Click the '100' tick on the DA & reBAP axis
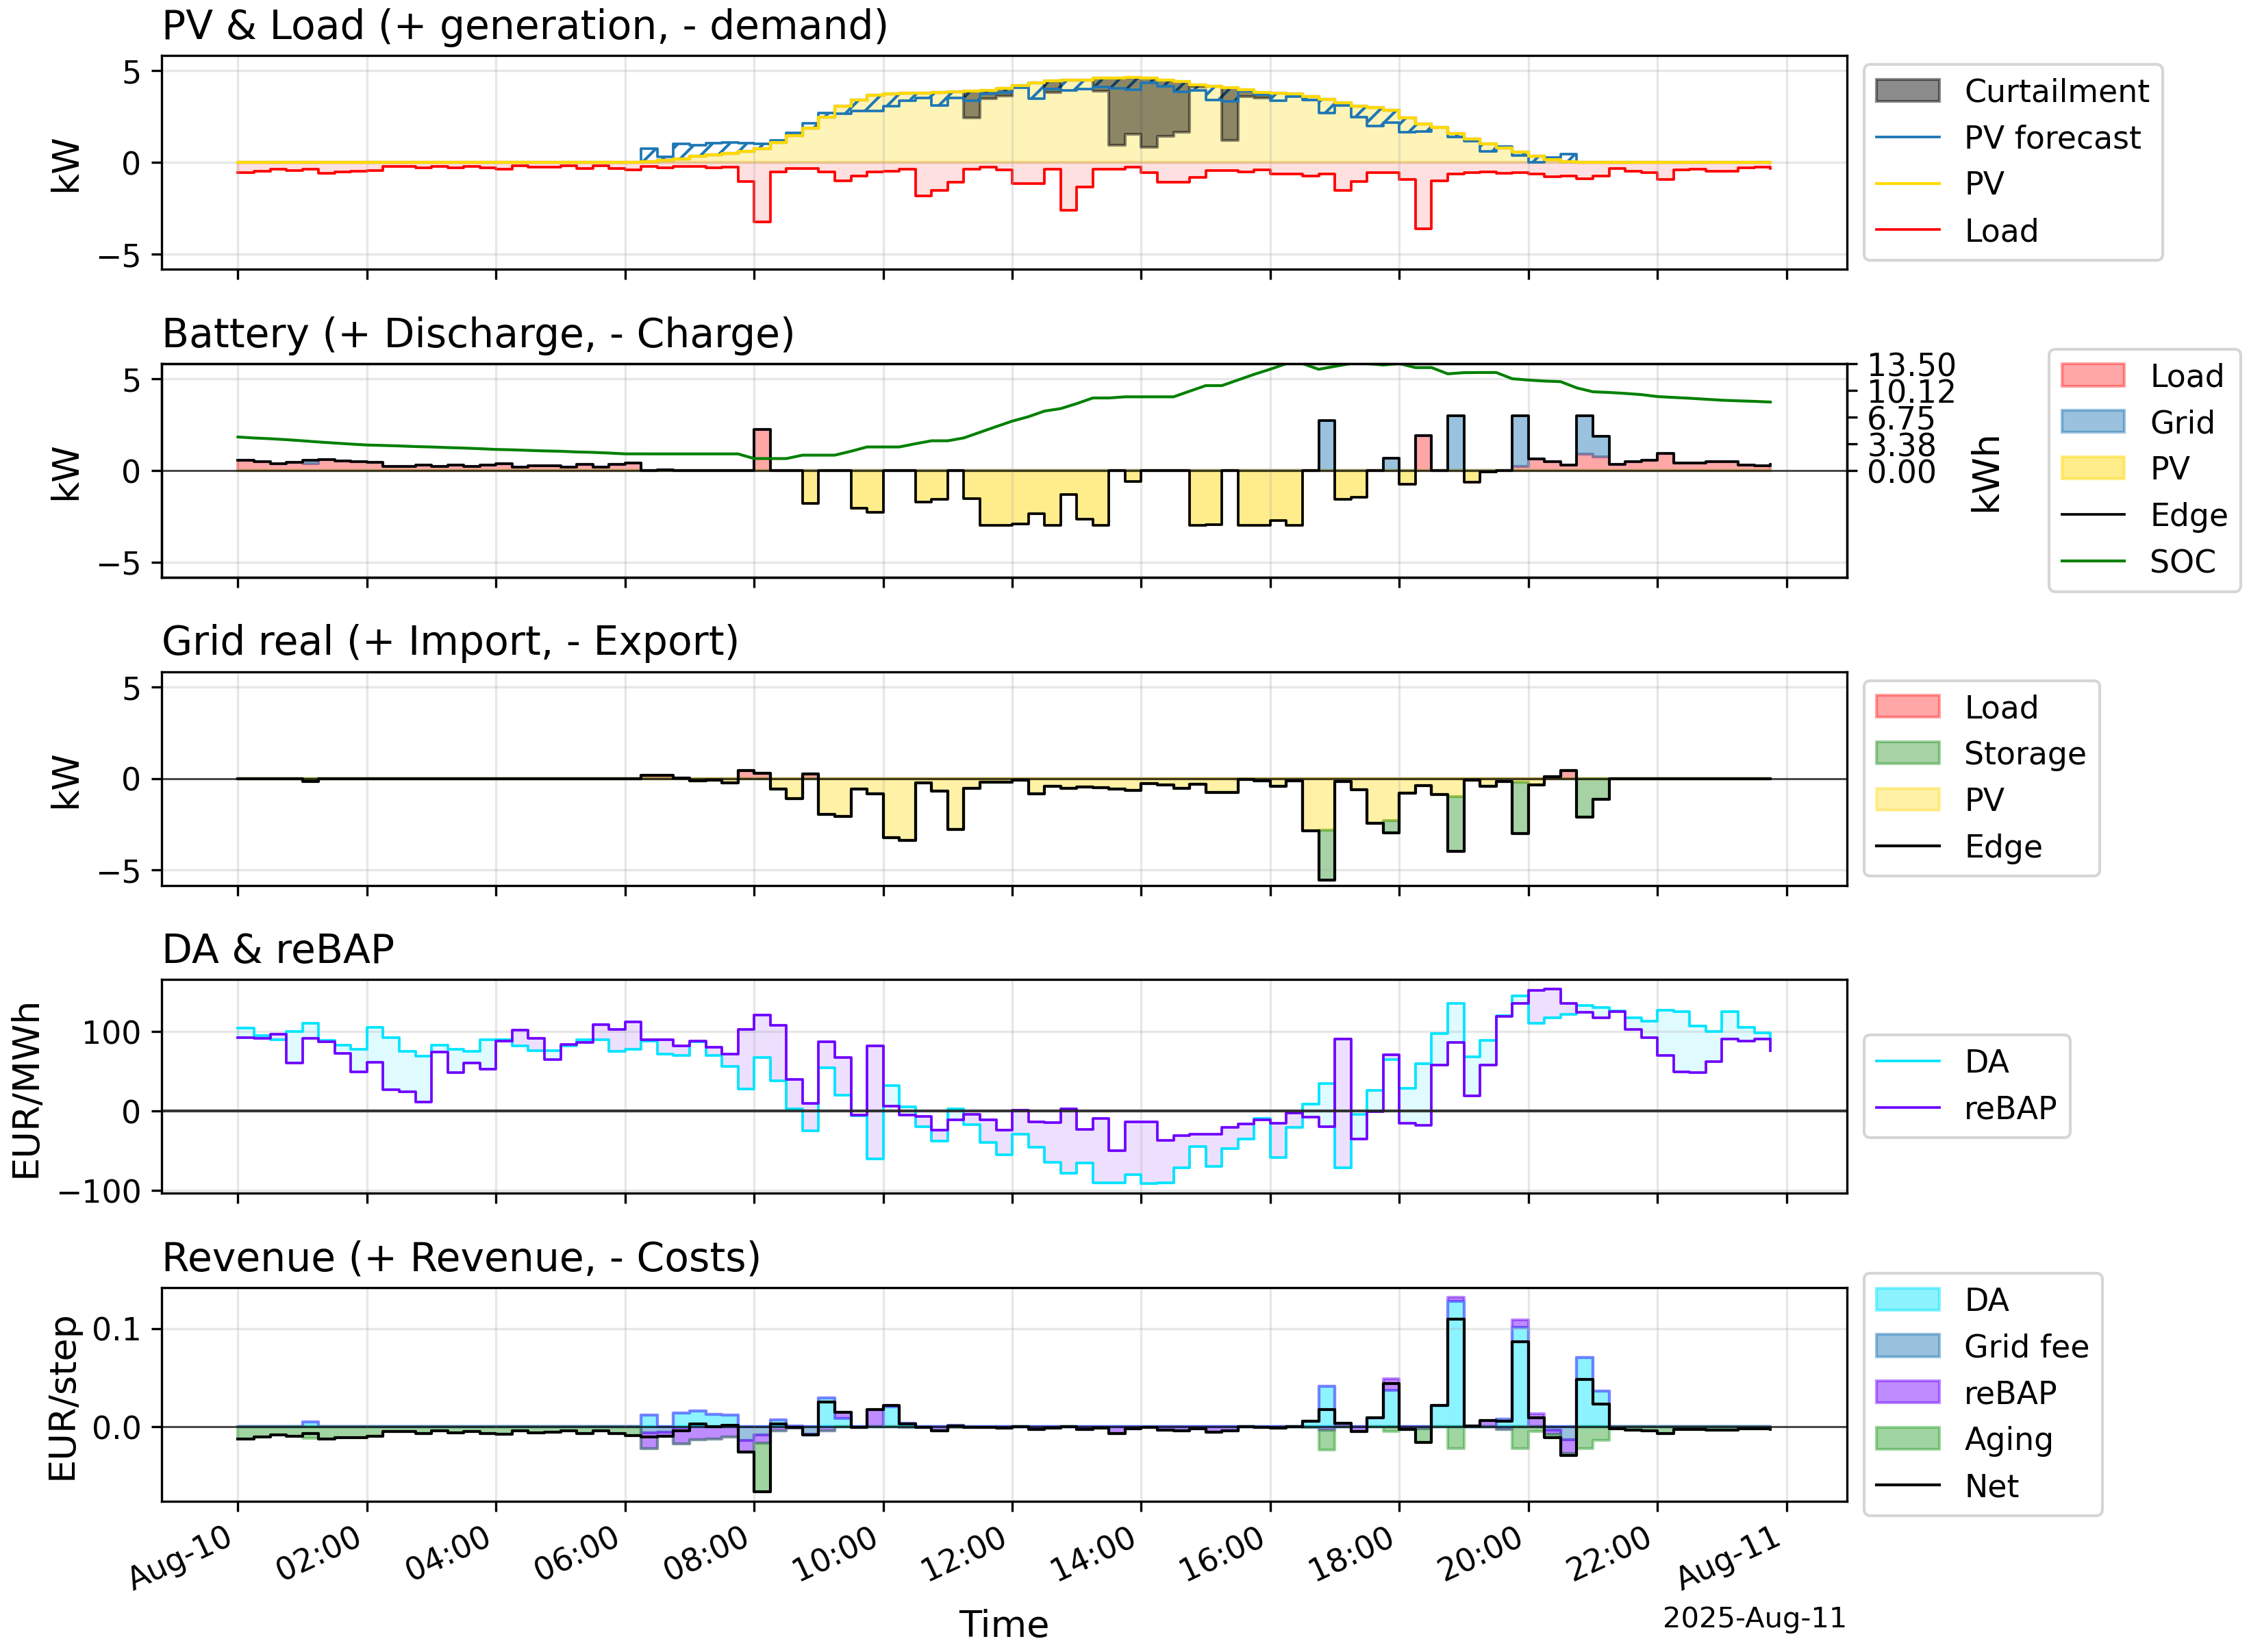 point(111,1033)
